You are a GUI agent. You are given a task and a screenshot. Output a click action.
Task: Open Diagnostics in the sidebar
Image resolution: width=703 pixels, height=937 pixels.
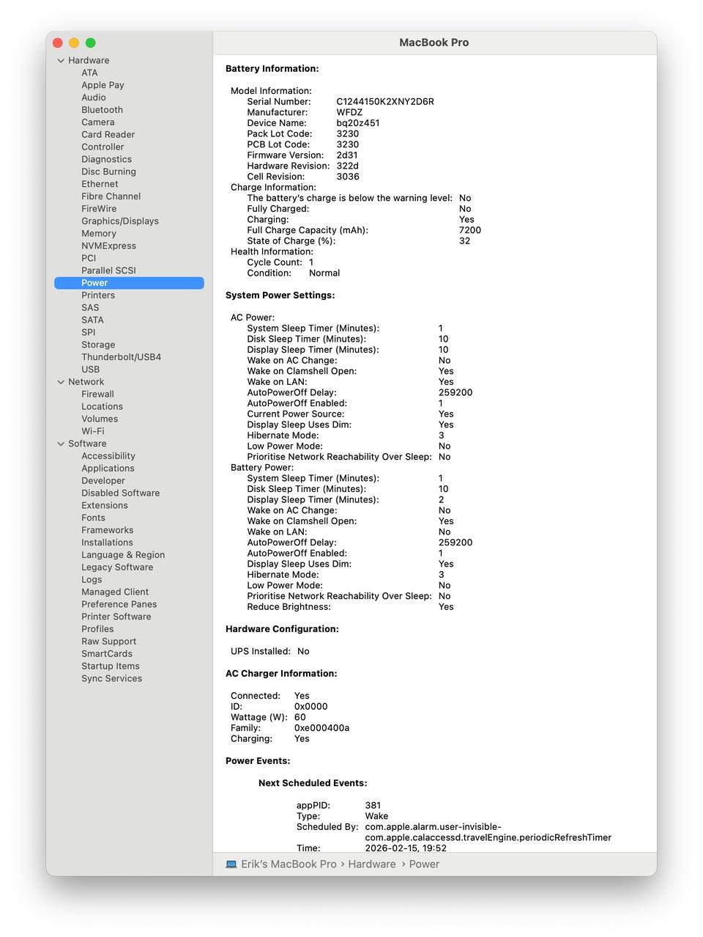107,159
